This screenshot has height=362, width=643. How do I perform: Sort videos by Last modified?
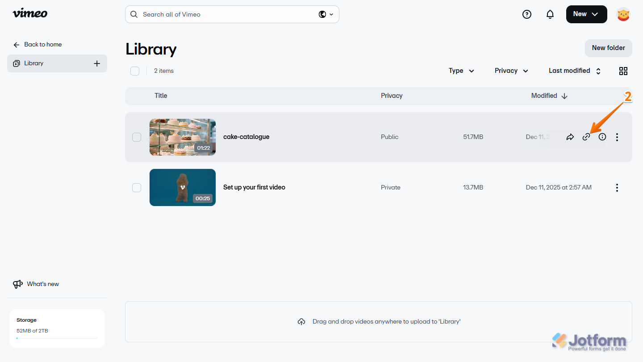pos(574,71)
